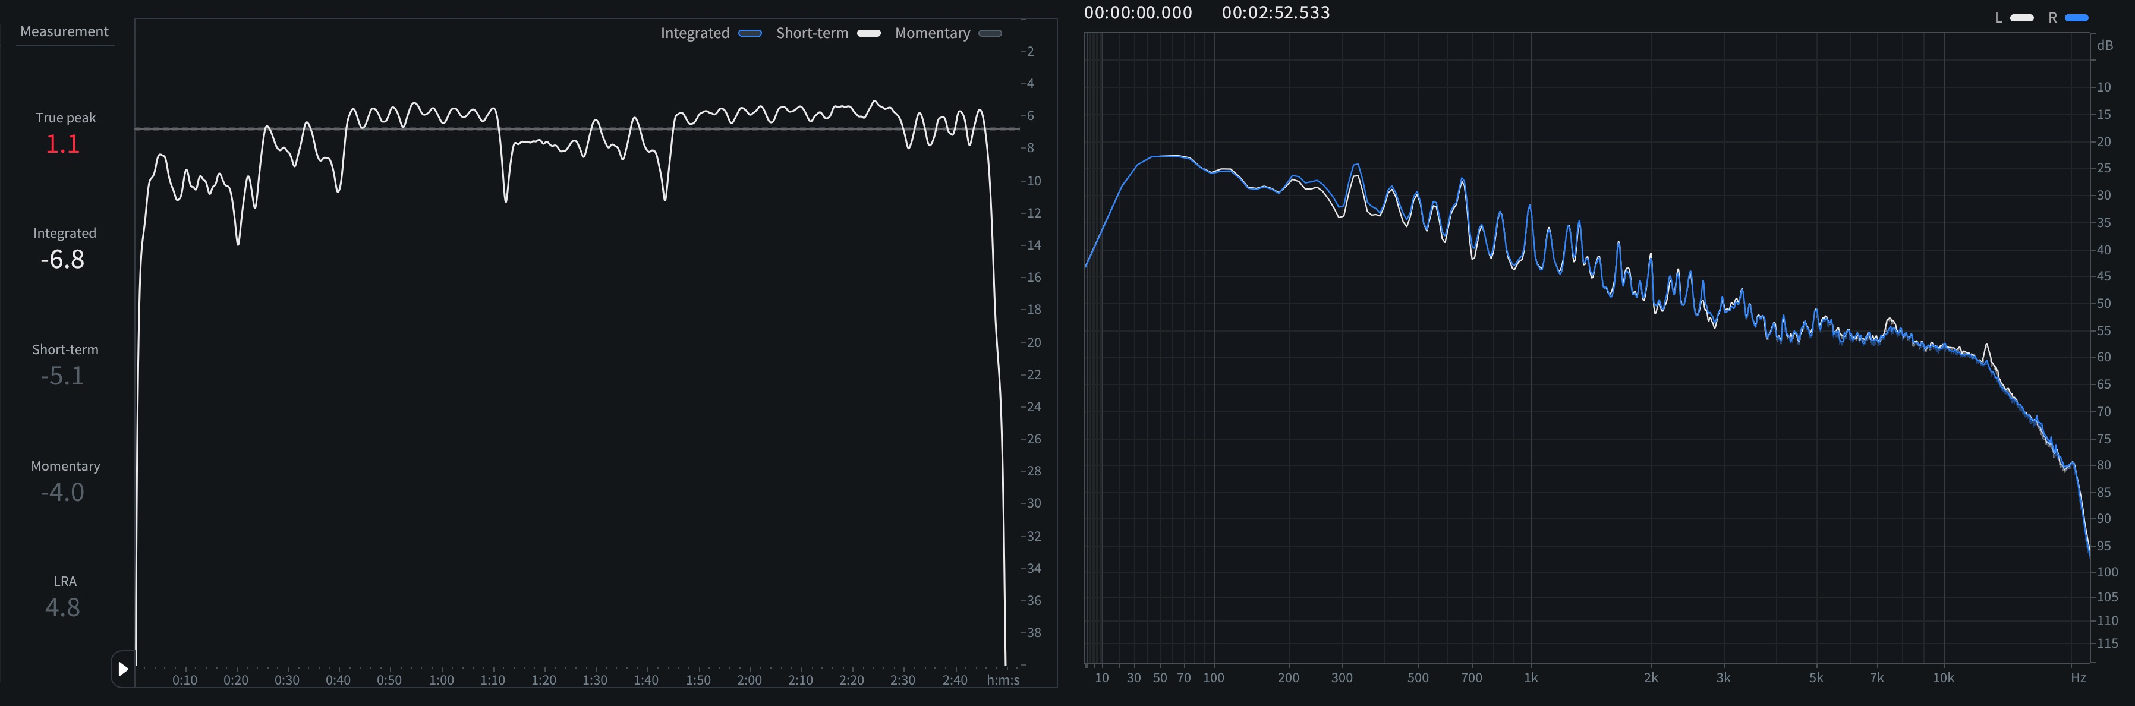Click the 100 dB spectrum scale label
The height and width of the screenshot is (706, 2135).
2107,572
